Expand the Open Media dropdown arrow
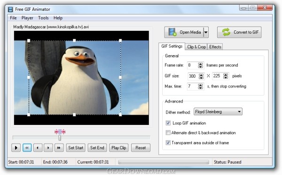This screenshot has width=282, height=175. click(206, 32)
